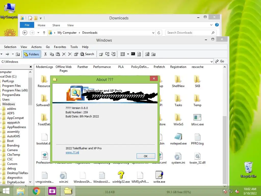
Task: Select PFRO.log file icon
Action: pyautogui.click(x=197, y=137)
